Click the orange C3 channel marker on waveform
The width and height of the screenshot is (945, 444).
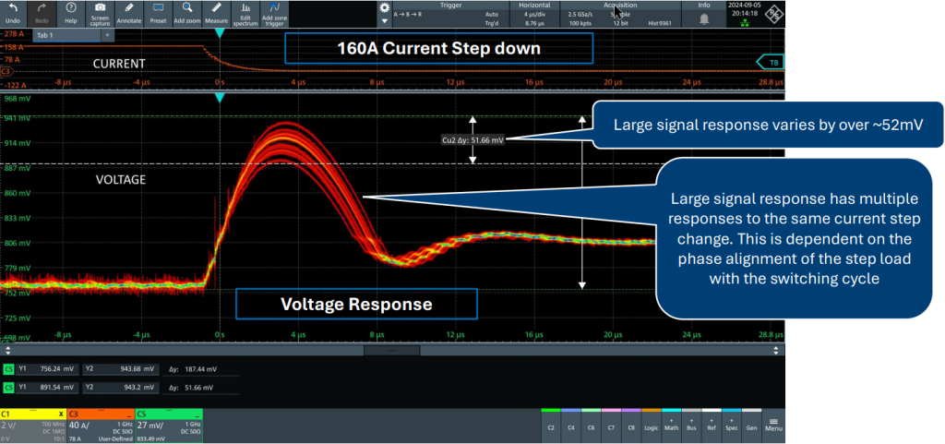6,72
